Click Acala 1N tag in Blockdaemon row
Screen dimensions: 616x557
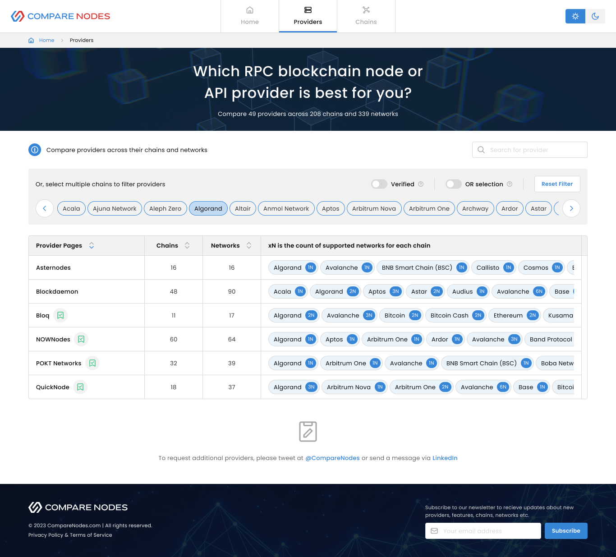[x=288, y=291]
